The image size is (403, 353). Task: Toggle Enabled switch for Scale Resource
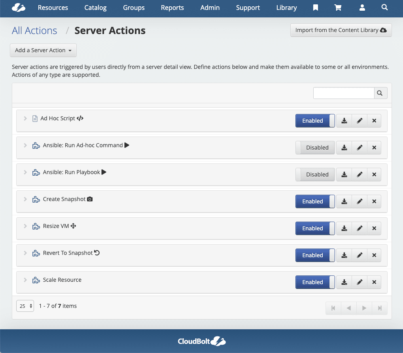coord(315,282)
